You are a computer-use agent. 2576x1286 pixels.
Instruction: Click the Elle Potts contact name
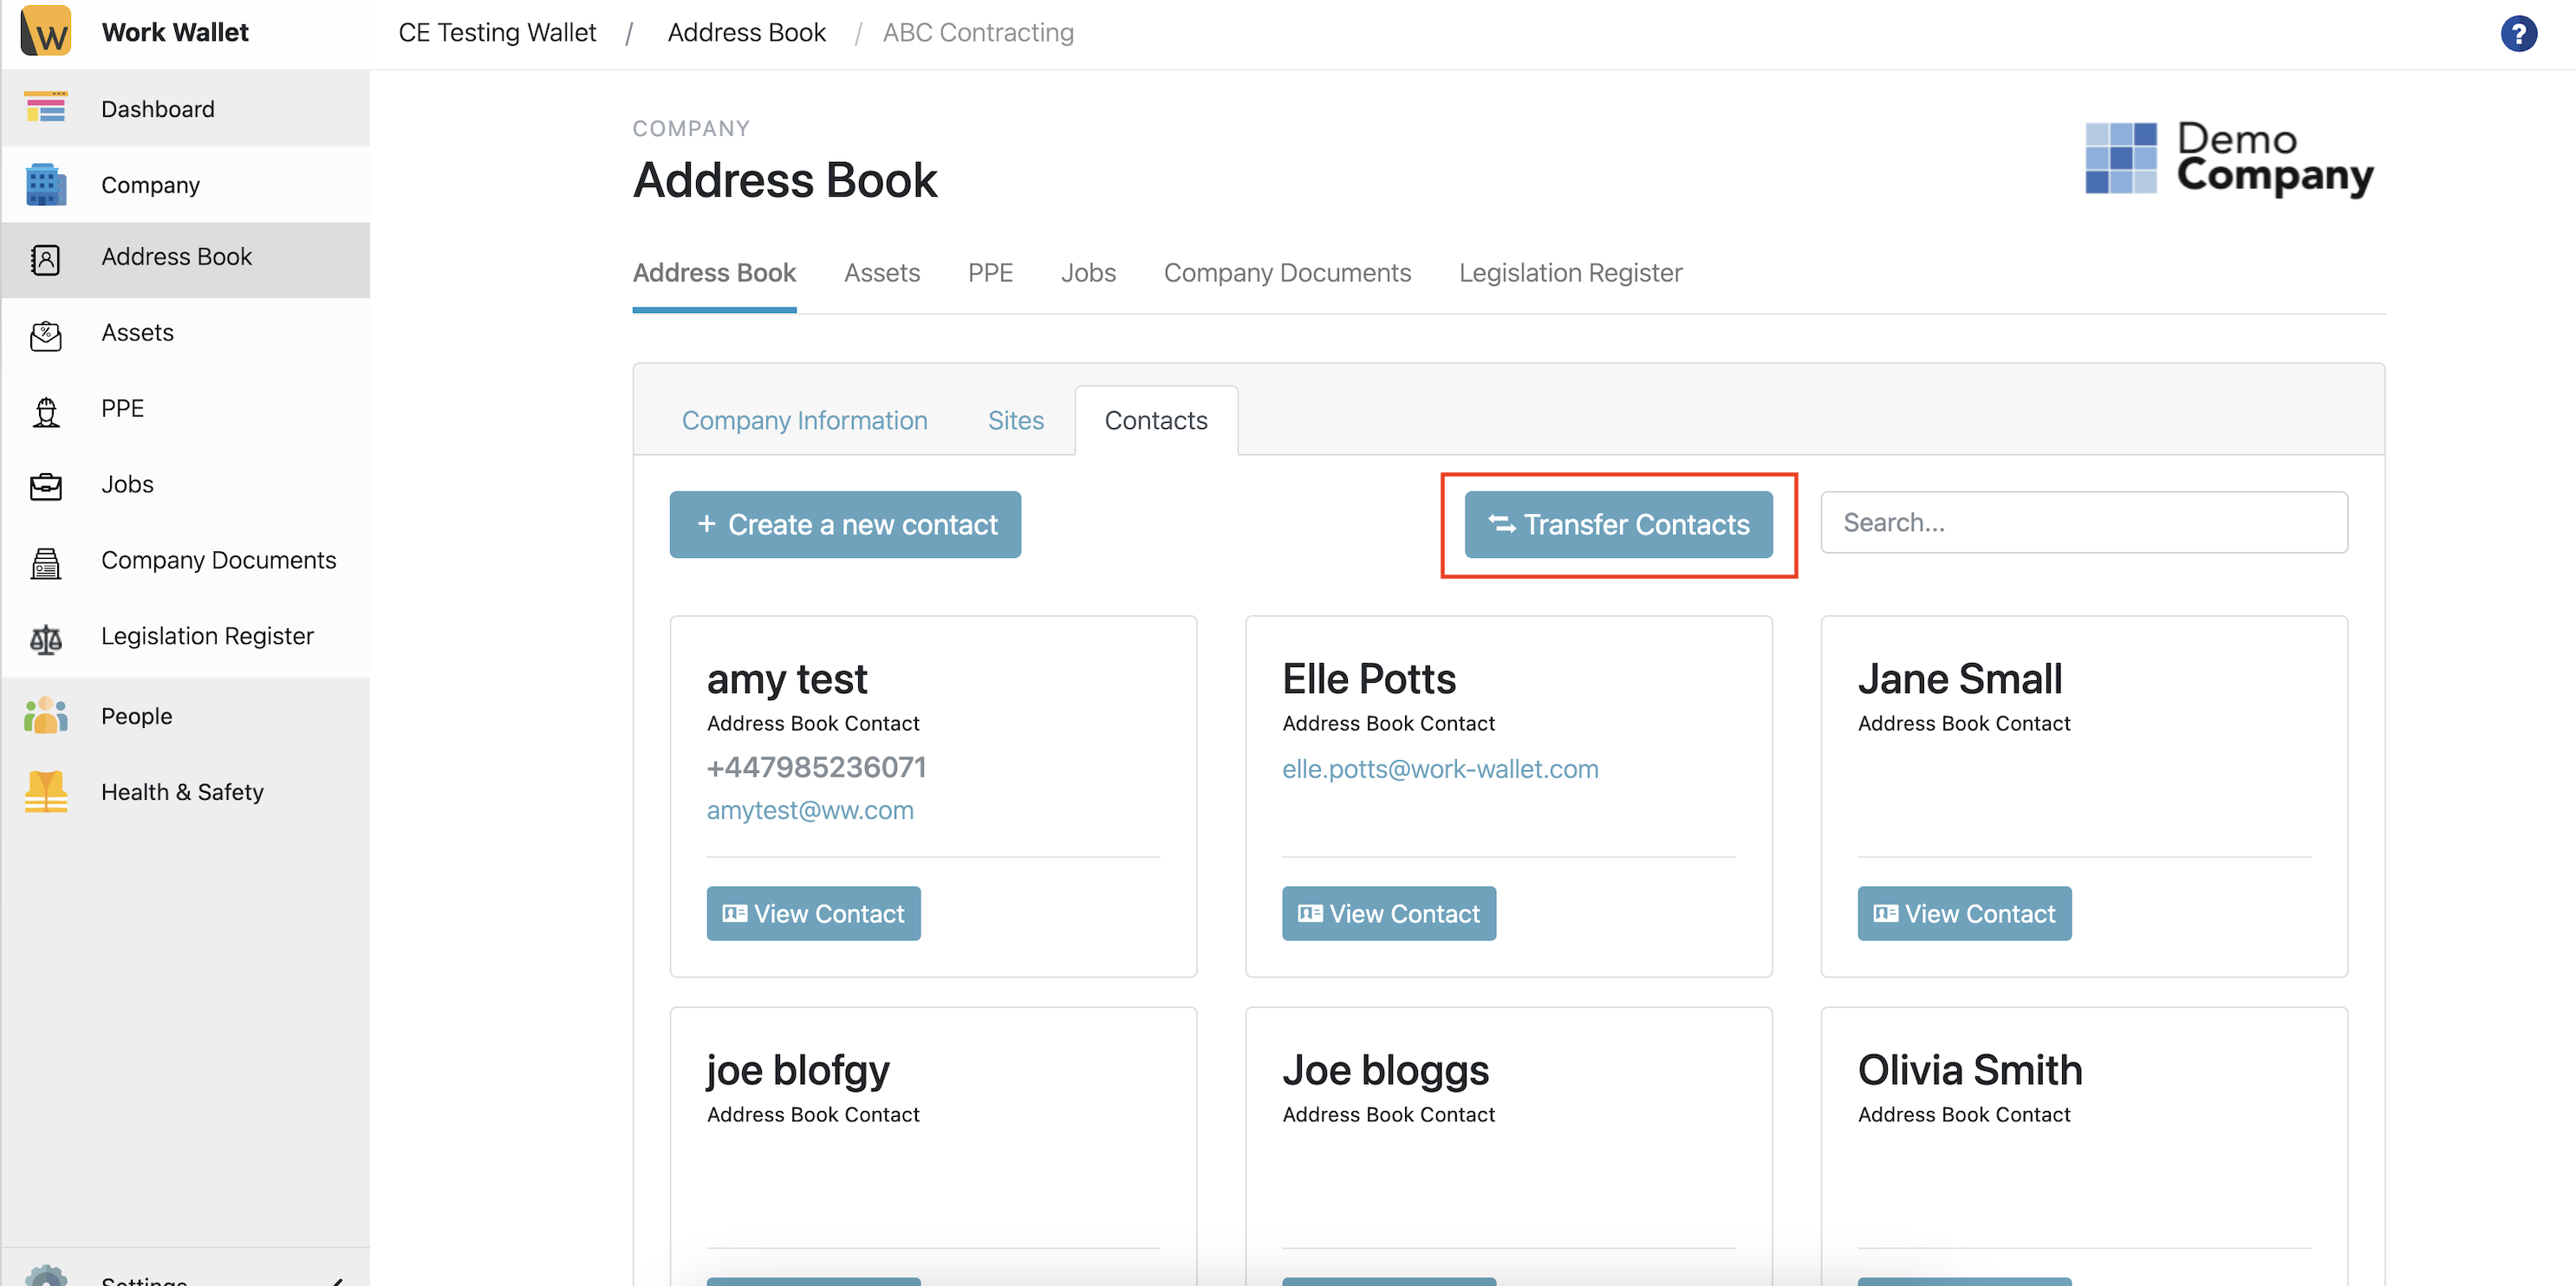[x=1369, y=679]
